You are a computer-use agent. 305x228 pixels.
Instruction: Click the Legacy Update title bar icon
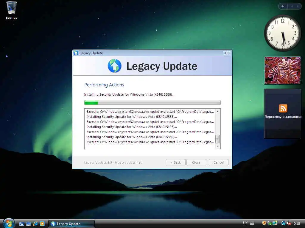click(x=76, y=53)
